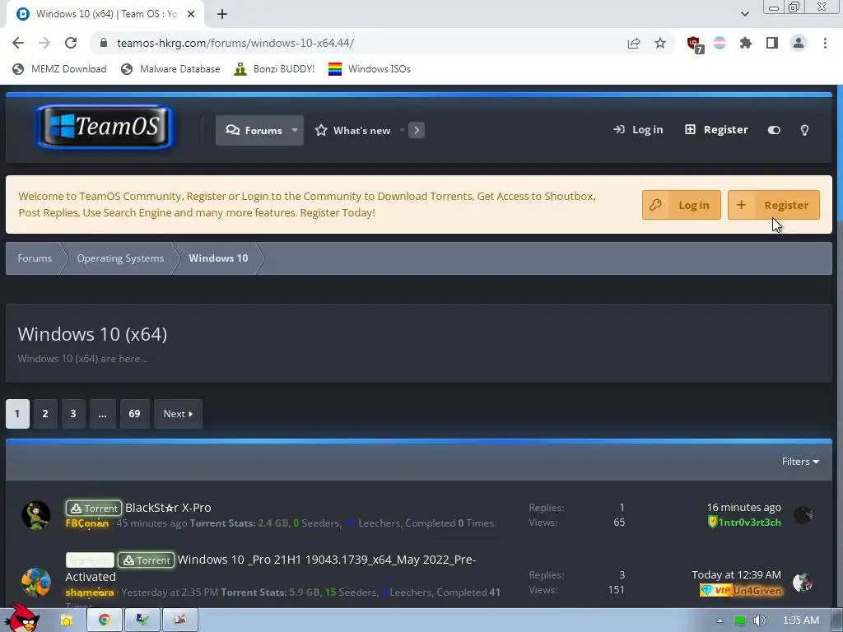Screen dimensions: 843x632
Task: Click the volume speaker tray icon
Action: (760, 620)
